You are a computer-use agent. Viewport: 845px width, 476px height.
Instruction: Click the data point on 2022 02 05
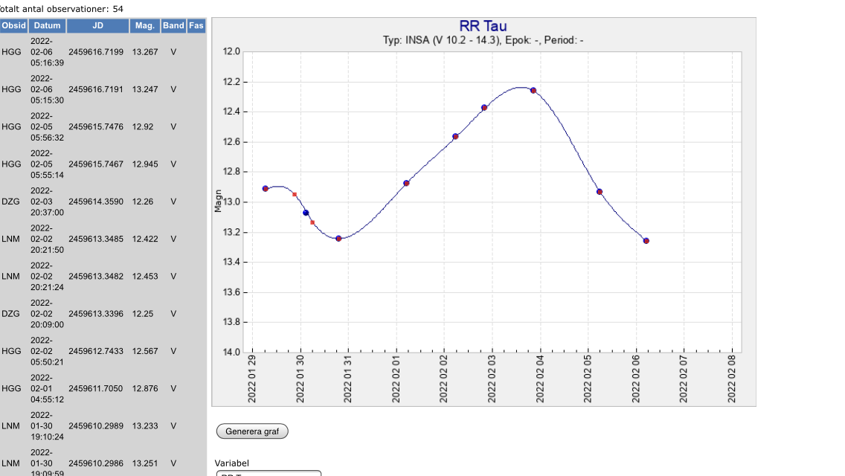[600, 192]
